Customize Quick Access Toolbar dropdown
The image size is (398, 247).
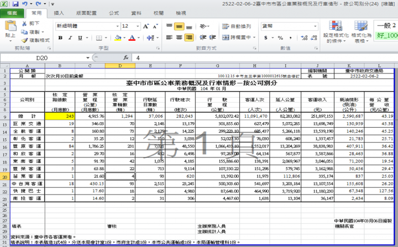point(53,4)
